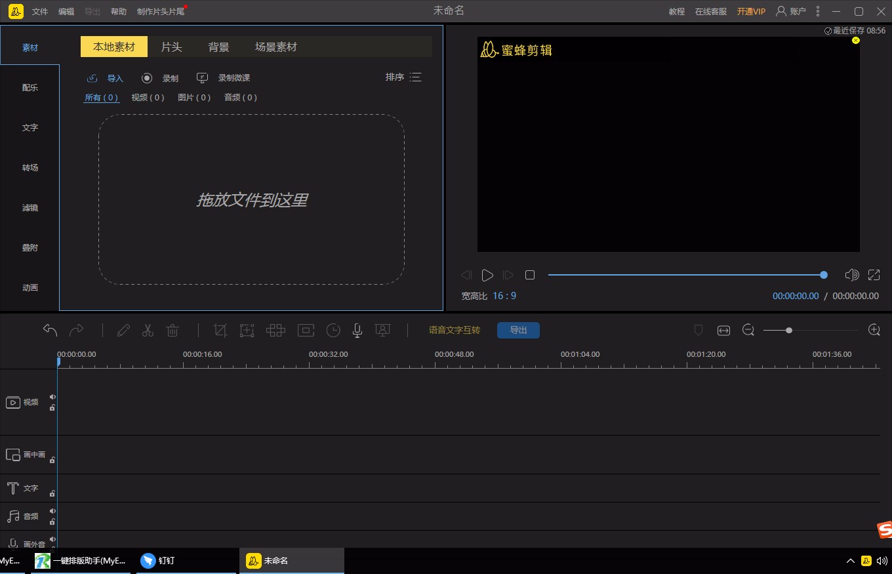Open the sort order list icon
The image size is (892, 574).
click(x=415, y=77)
